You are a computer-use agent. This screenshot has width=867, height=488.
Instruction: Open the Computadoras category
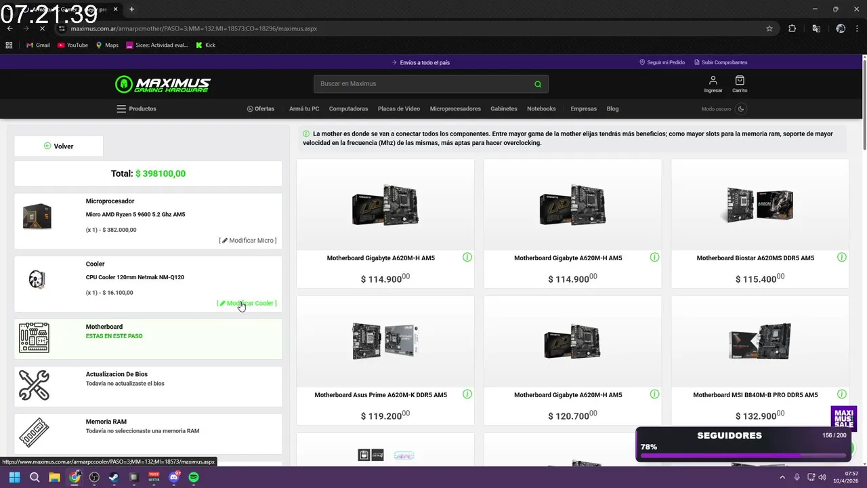pos(348,108)
